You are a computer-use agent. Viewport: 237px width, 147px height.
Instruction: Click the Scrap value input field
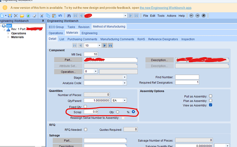(91, 112)
